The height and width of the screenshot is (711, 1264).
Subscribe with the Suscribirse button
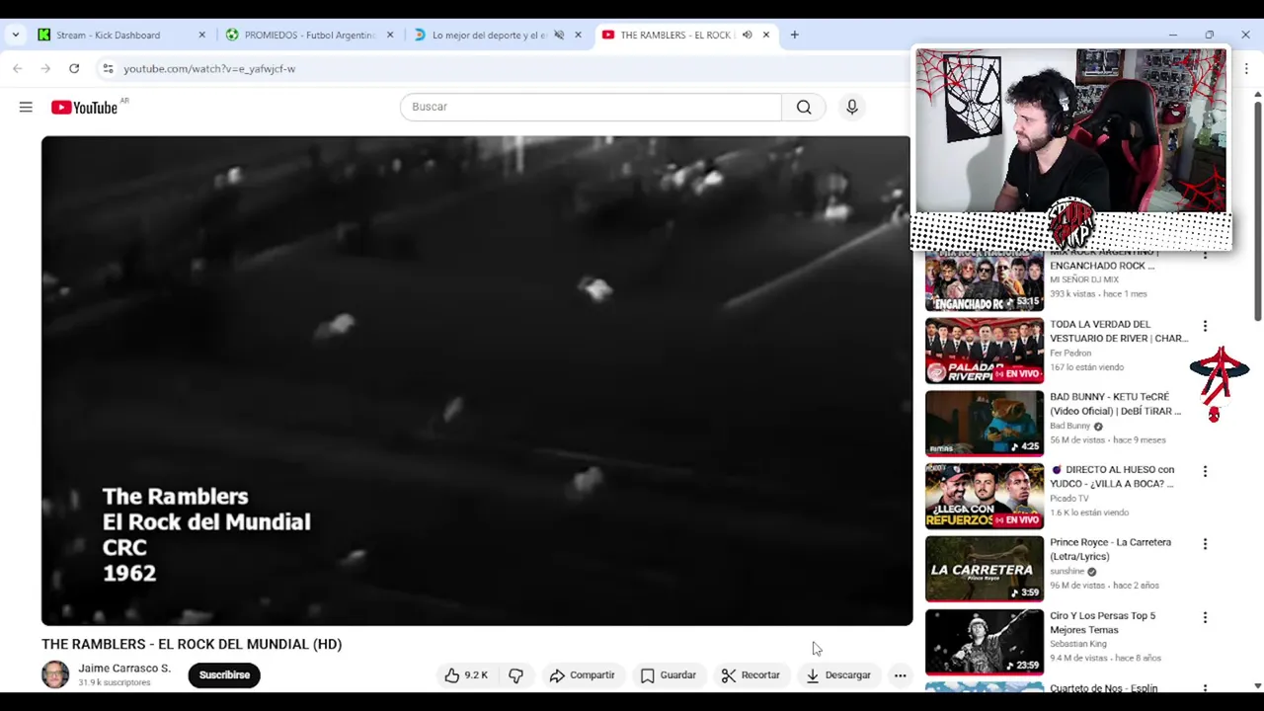click(x=224, y=675)
